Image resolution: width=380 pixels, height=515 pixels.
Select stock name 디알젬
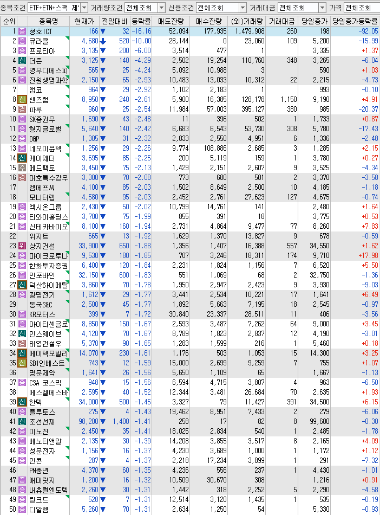click(38, 510)
